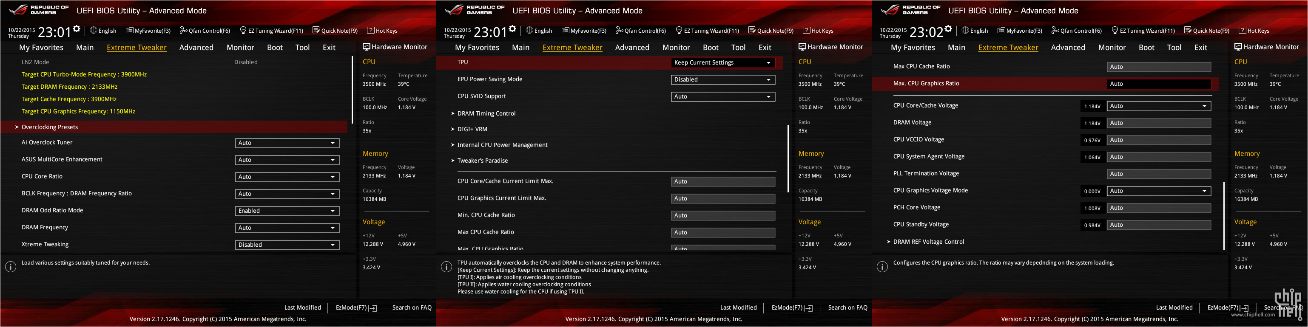1308x327 pixels.
Task: Switch to Boot tab in the middle screen
Action: click(711, 48)
